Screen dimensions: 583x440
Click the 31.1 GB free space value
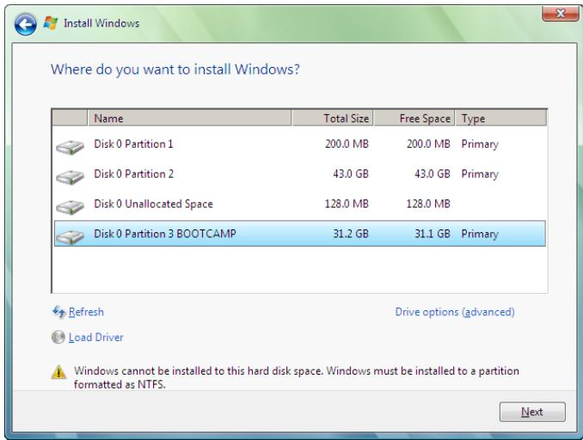[433, 234]
